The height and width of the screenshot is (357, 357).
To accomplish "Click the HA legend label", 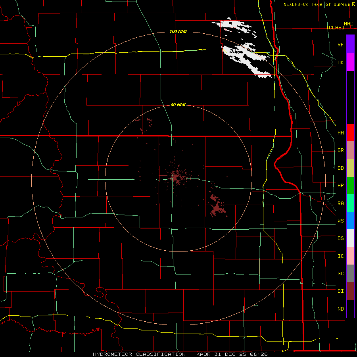I will (340, 133).
